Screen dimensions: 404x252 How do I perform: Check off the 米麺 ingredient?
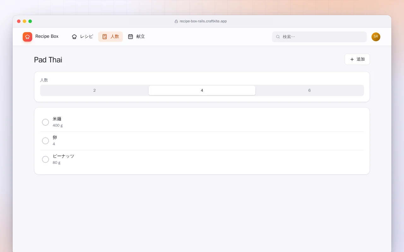pos(45,122)
